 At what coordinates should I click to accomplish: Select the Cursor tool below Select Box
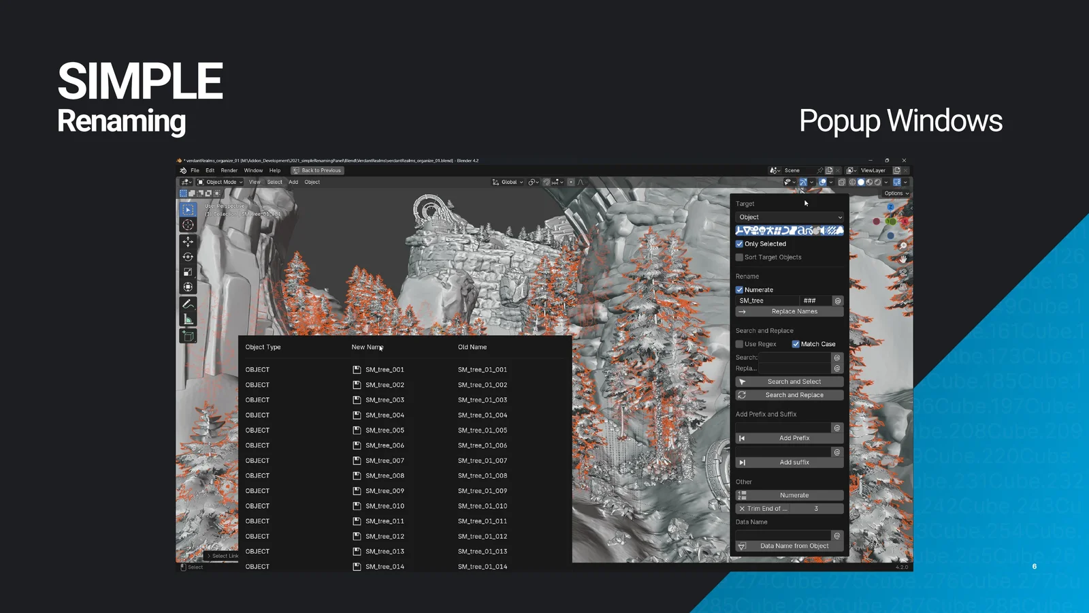pos(188,225)
